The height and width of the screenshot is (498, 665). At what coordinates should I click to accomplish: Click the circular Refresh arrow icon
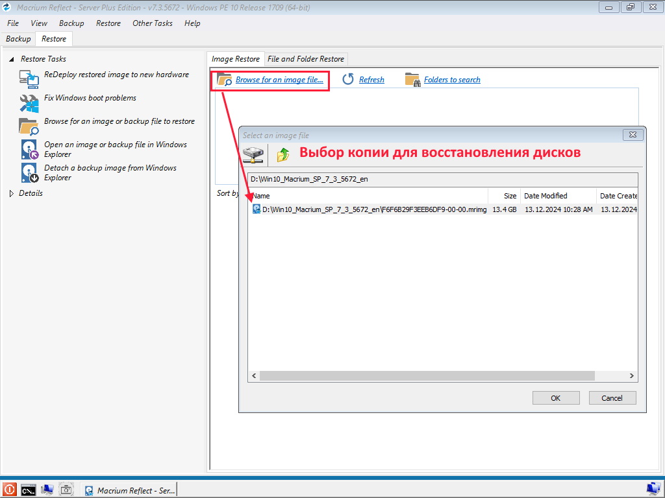pyautogui.click(x=348, y=79)
